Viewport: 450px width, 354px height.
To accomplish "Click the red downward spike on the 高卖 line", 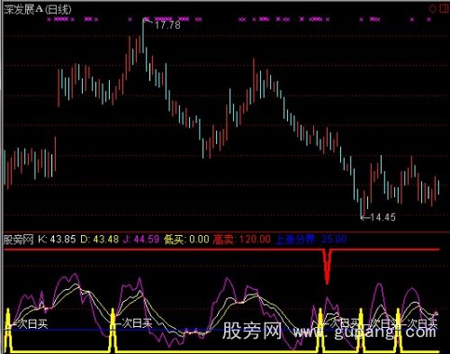I will (x=327, y=267).
